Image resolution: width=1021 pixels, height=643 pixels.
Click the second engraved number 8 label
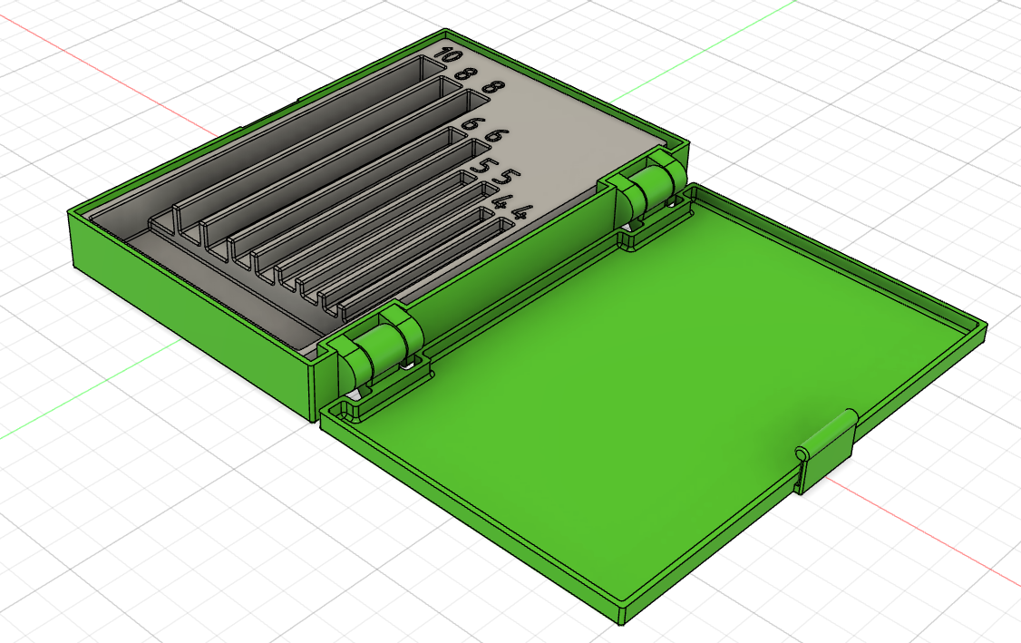tap(494, 87)
